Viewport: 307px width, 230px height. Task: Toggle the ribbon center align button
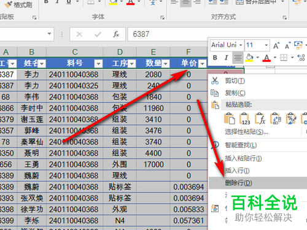[x=185, y=3]
